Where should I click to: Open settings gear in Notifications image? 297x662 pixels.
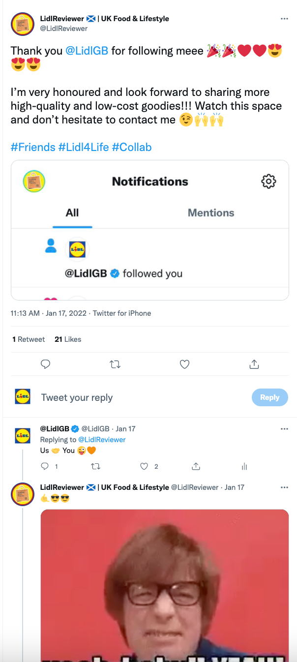268,181
